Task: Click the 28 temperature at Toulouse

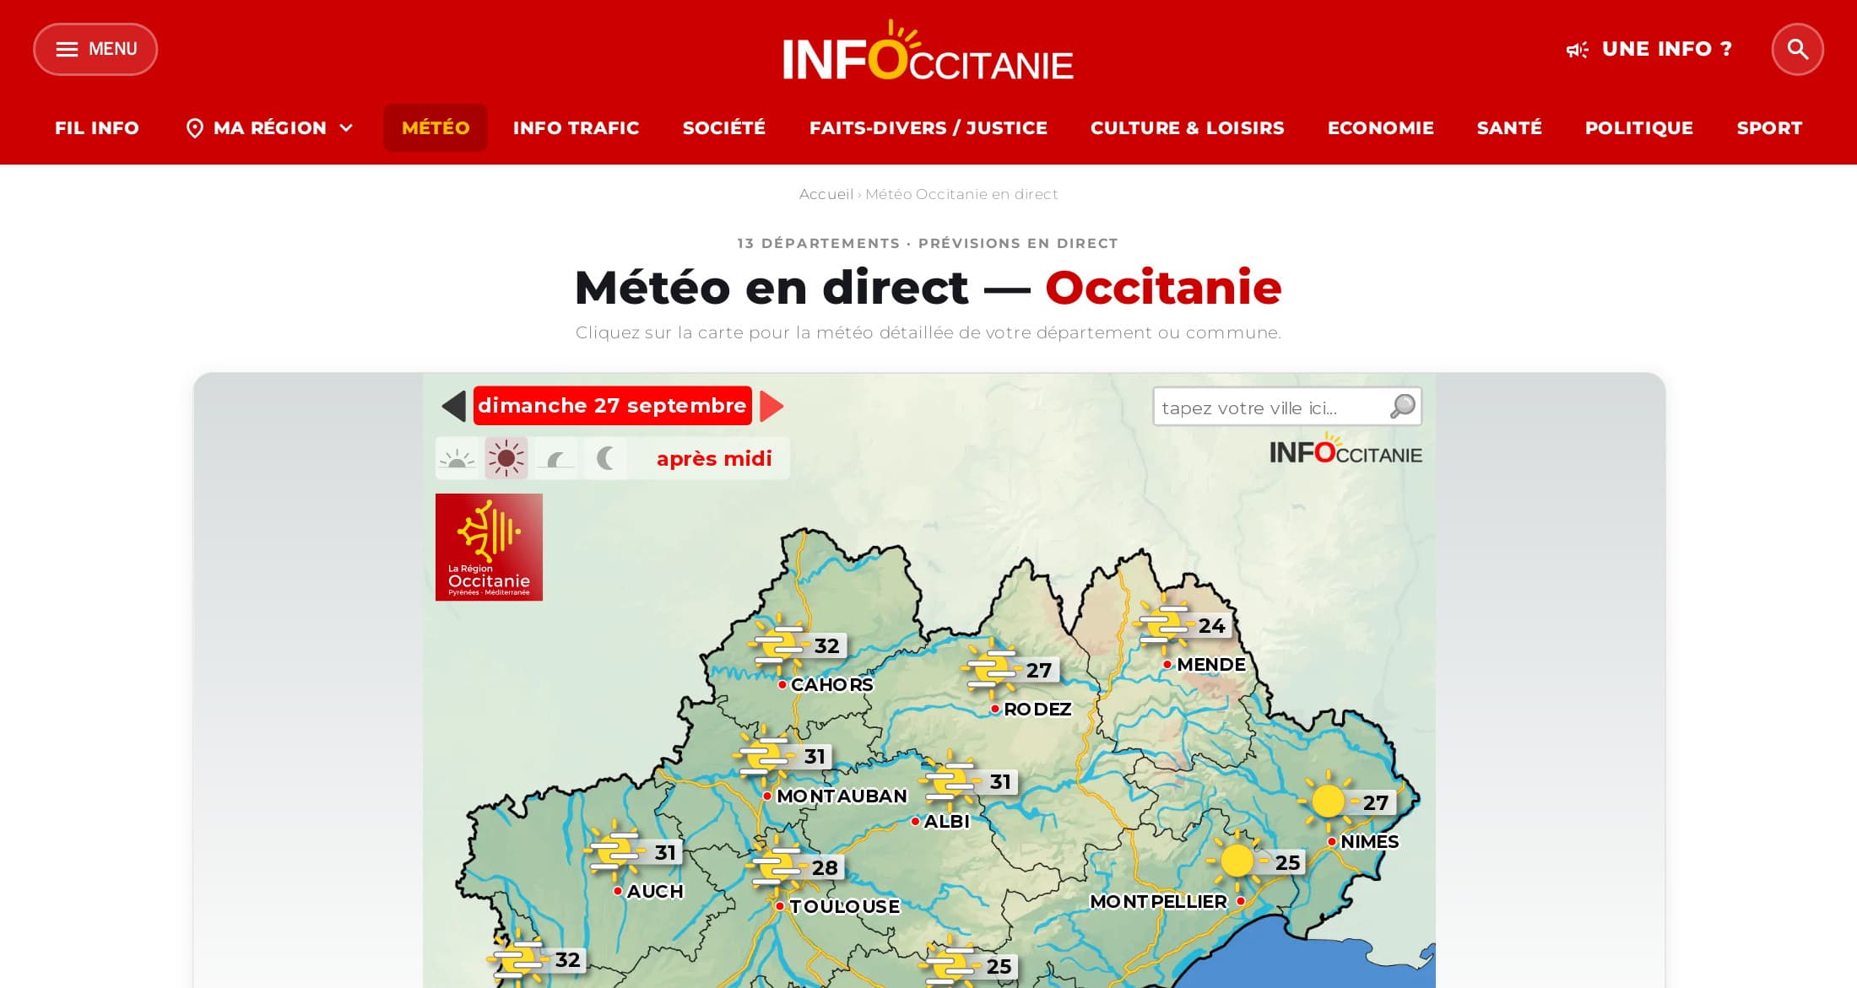Action: coord(825,868)
